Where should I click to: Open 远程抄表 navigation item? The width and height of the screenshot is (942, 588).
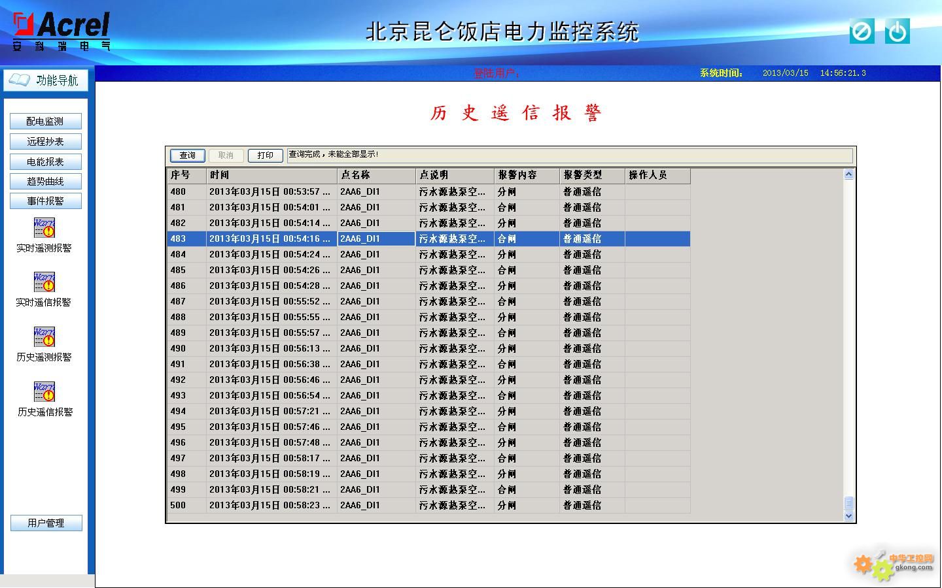tap(46, 142)
